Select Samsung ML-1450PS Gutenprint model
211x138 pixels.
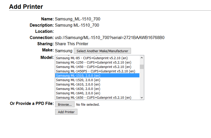point(97,71)
